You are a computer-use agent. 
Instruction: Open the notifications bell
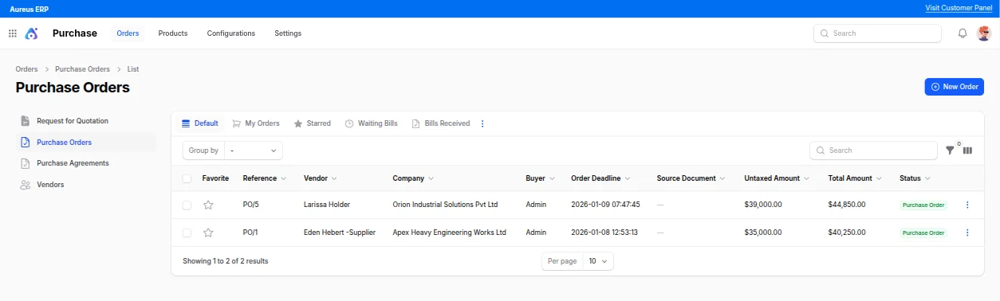[963, 33]
